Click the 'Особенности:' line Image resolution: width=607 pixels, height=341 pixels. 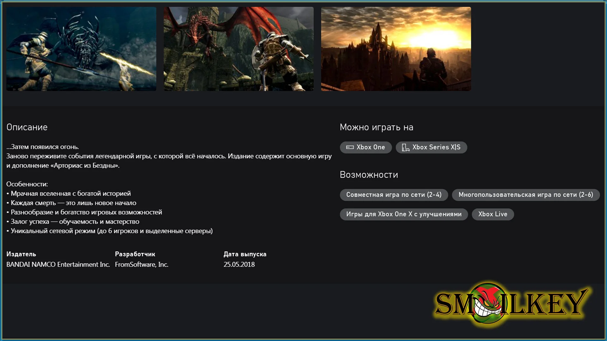coord(27,184)
